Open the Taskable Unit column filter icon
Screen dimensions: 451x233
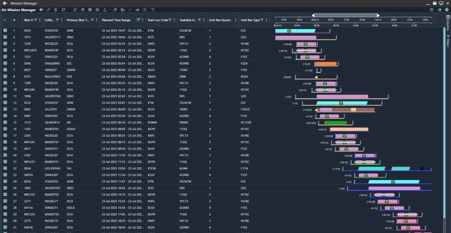coord(200,20)
